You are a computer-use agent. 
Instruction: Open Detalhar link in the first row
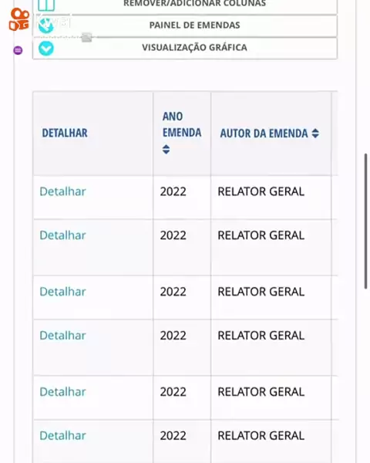63,191
